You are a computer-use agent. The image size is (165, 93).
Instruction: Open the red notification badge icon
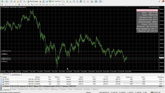[x=163, y=1]
